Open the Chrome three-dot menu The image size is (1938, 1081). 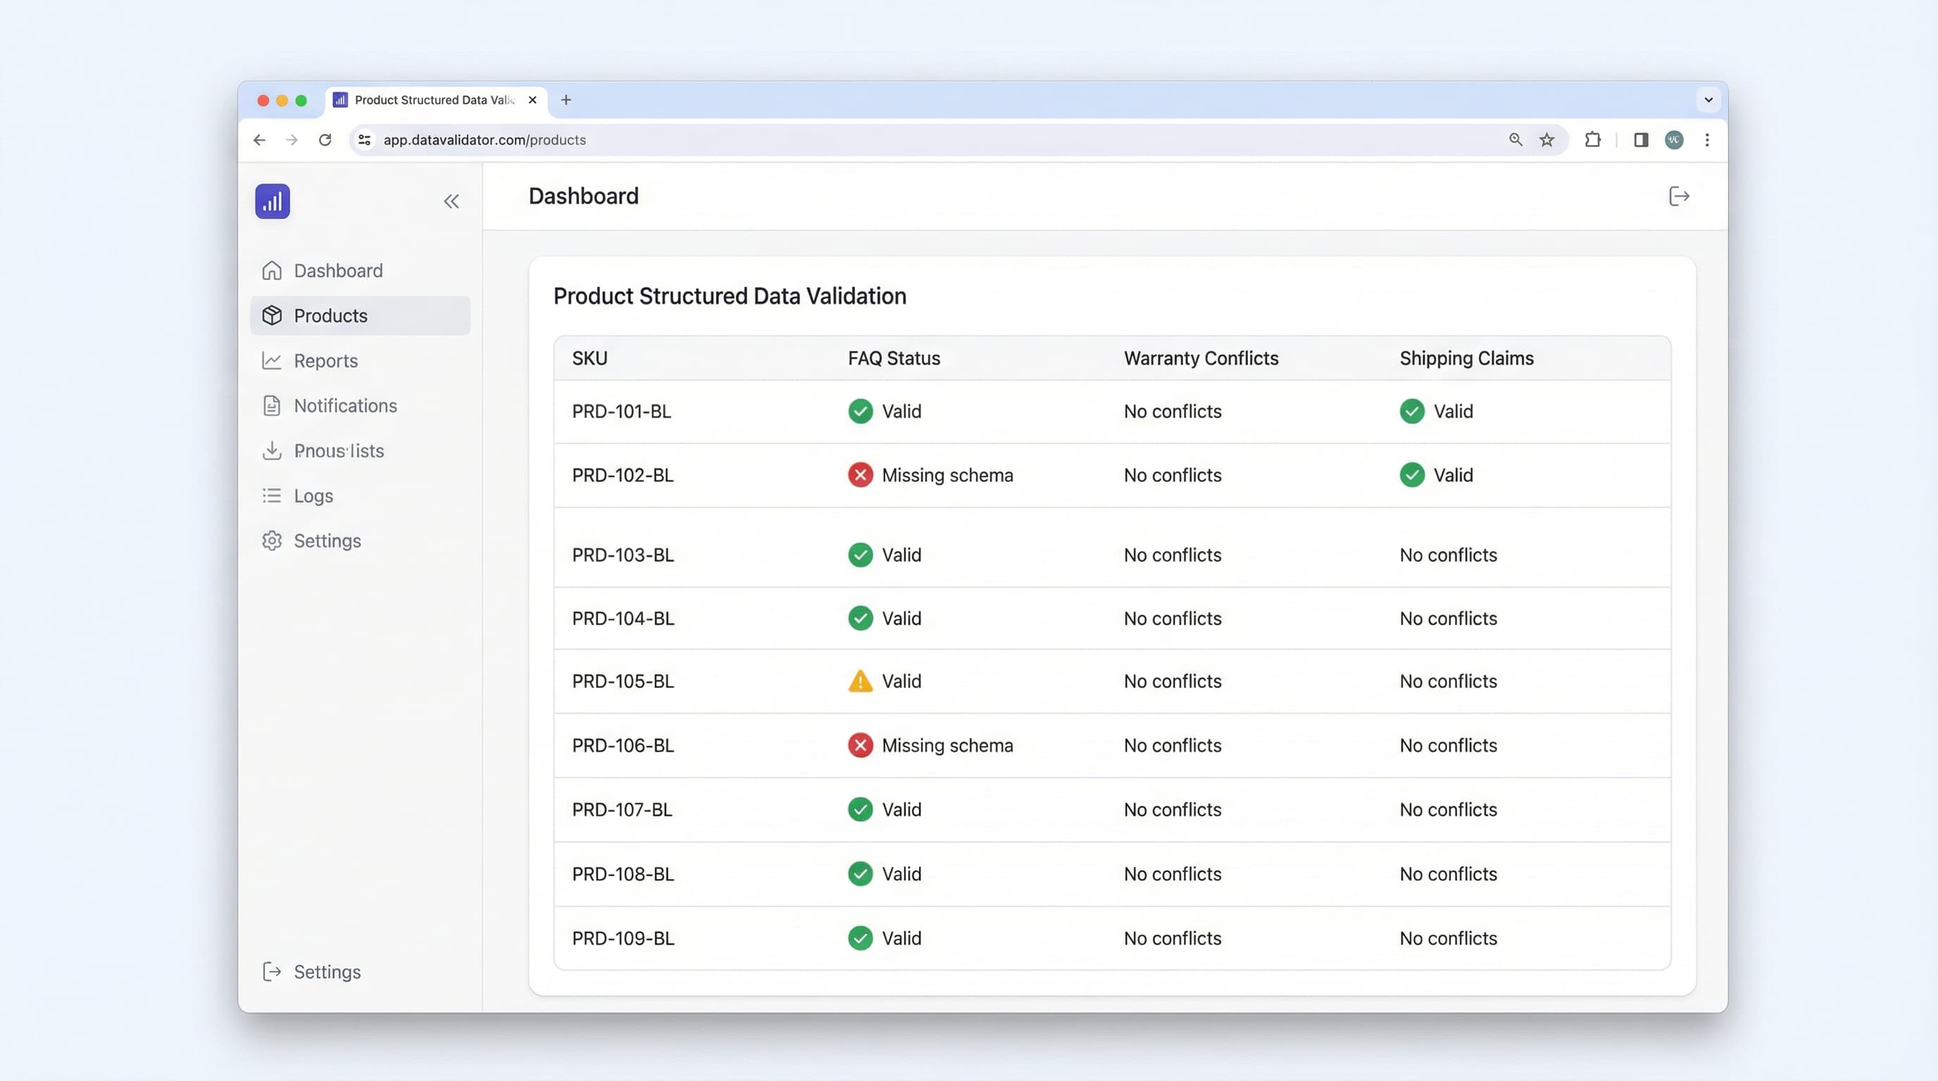1707,140
